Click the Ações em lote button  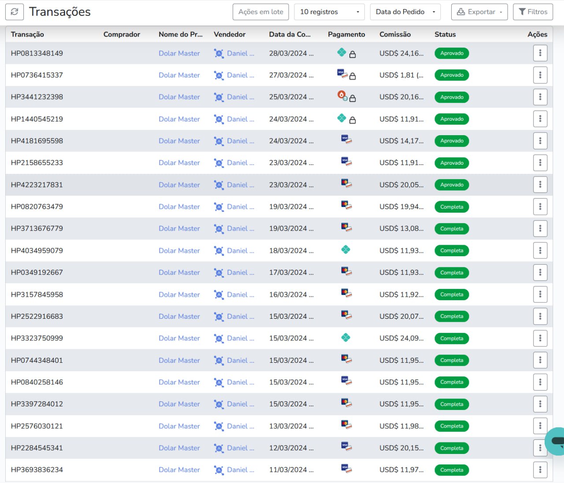261,12
